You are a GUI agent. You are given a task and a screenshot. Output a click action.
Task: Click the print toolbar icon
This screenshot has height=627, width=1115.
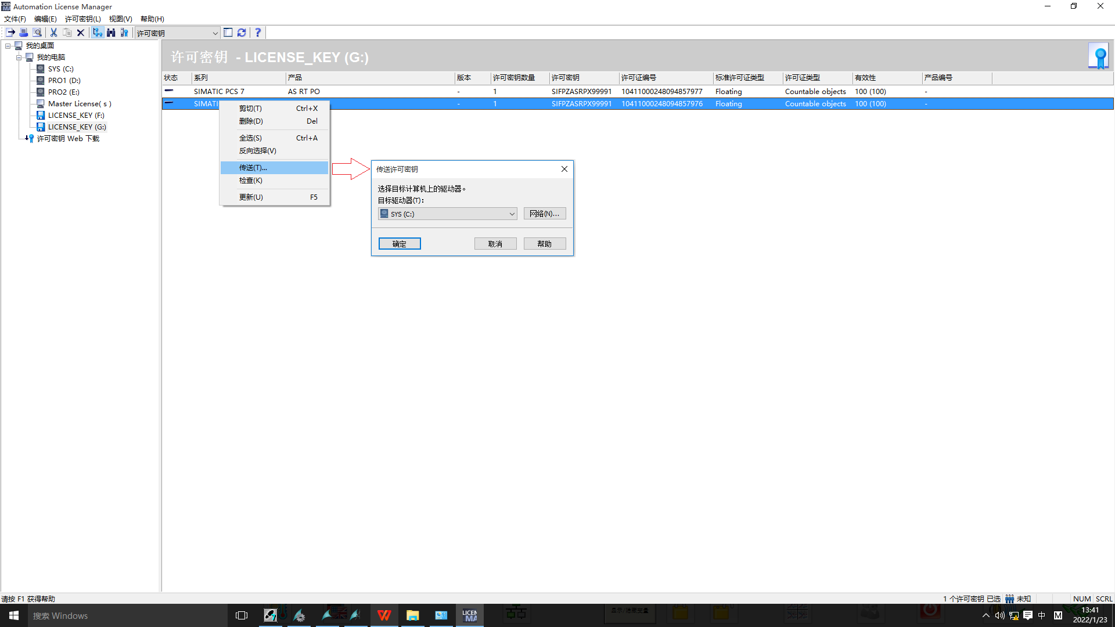pos(24,33)
